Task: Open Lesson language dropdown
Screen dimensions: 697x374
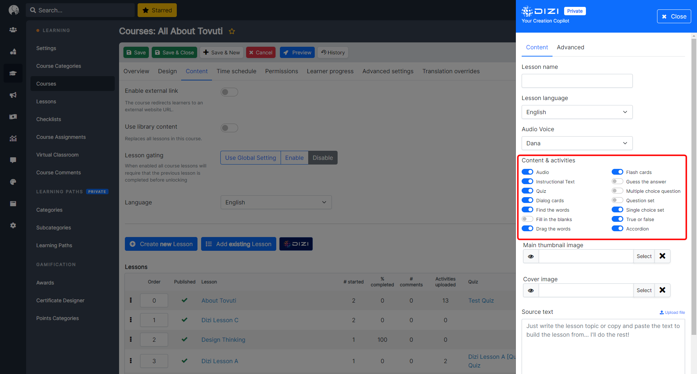Action: (x=577, y=112)
